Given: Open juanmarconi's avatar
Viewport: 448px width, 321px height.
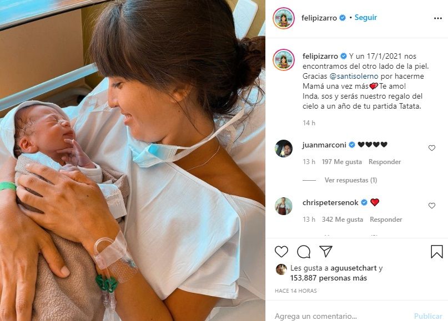Looking at the screenshot, I should point(284,149).
